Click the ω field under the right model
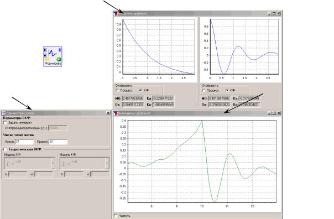 100,174
